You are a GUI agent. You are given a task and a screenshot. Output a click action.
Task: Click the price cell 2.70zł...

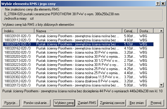(x=130, y=61)
